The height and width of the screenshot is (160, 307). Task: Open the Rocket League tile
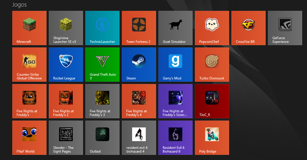(66, 65)
